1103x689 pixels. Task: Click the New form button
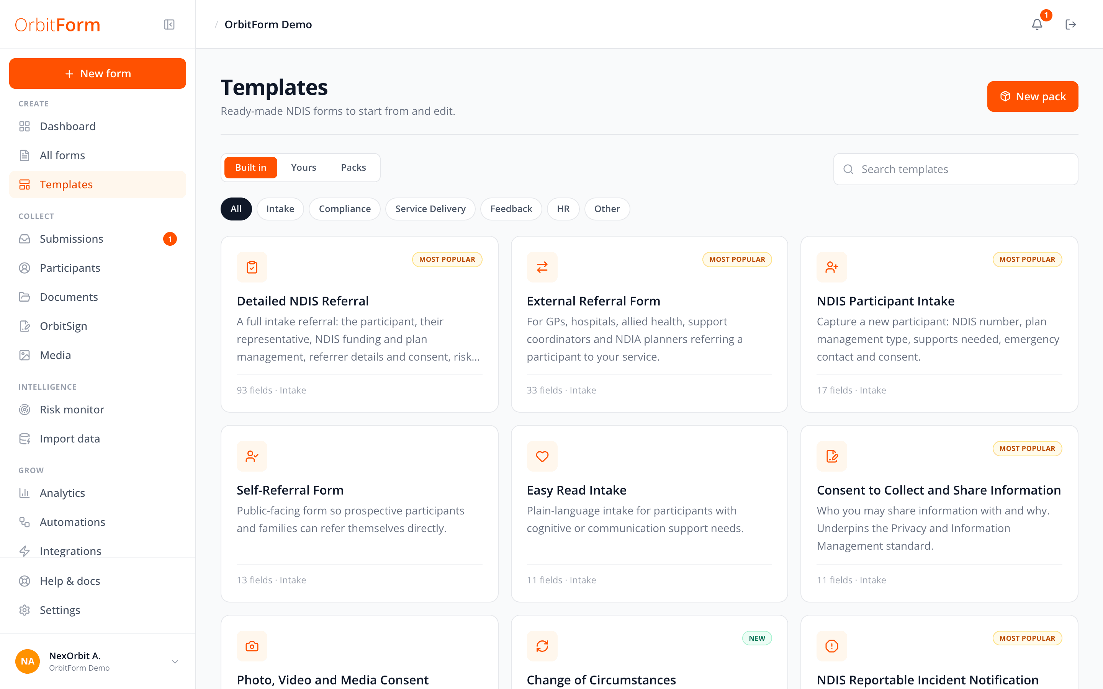click(x=98, y=73)
